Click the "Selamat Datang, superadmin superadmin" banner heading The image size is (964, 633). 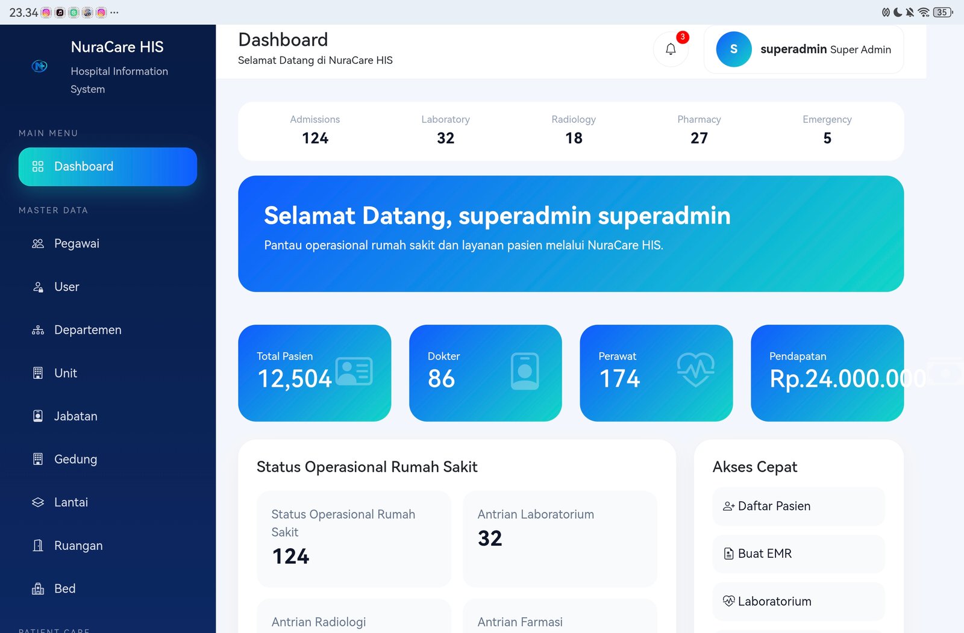[497, 216]
